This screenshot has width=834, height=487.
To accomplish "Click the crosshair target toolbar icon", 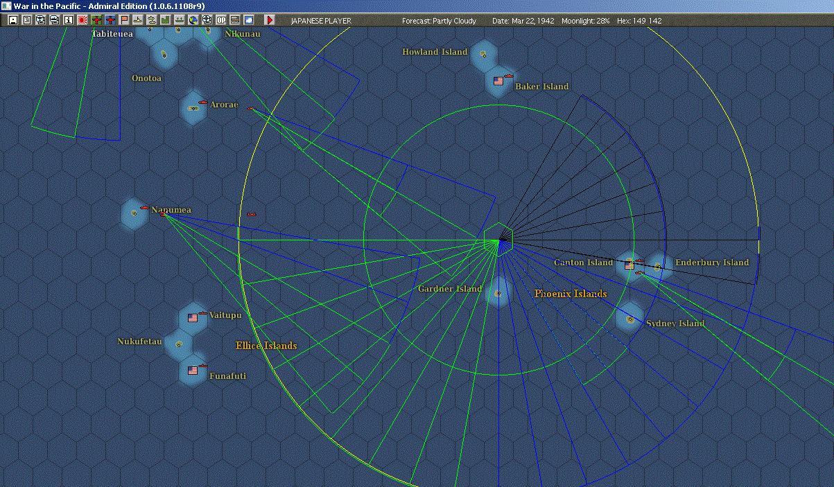I will coord(207,20).
